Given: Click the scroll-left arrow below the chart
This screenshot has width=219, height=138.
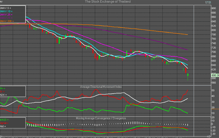Looking at the screenshot, I should [1, 136].
